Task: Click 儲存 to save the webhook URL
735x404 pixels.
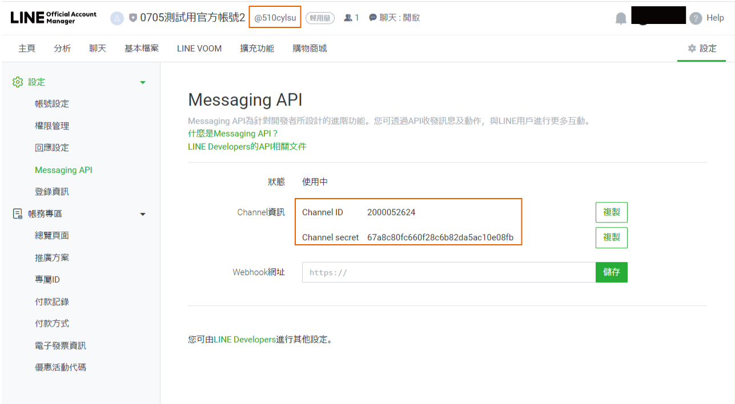Action: [612, 272]
